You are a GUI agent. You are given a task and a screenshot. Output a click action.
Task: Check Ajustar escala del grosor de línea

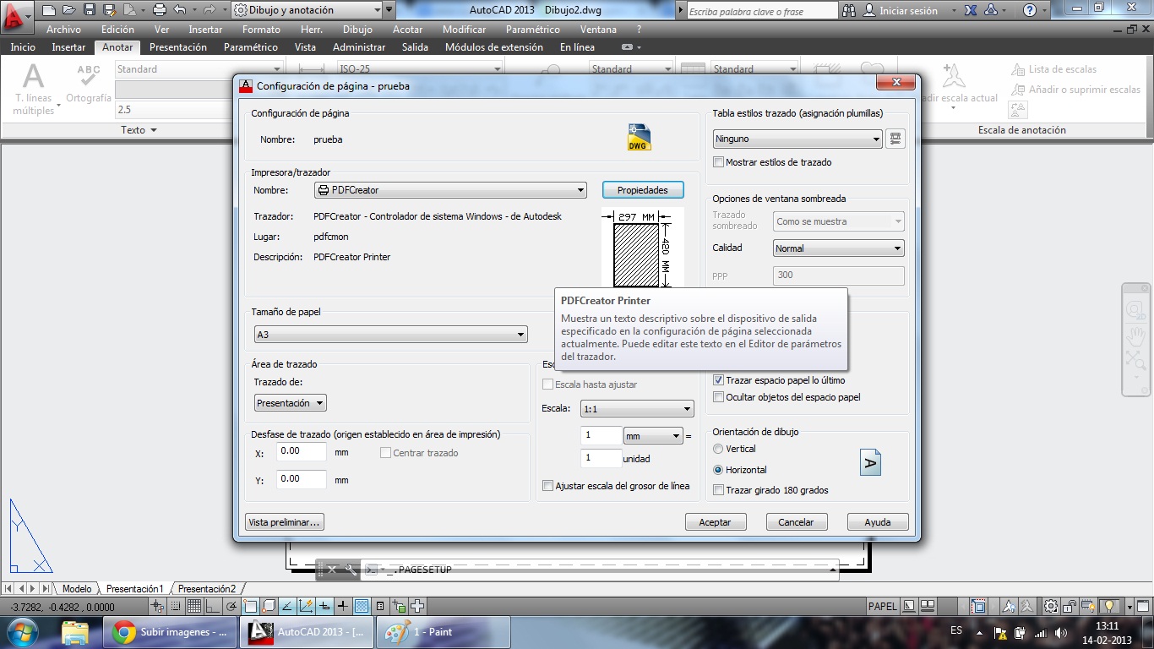pos(547,486)
